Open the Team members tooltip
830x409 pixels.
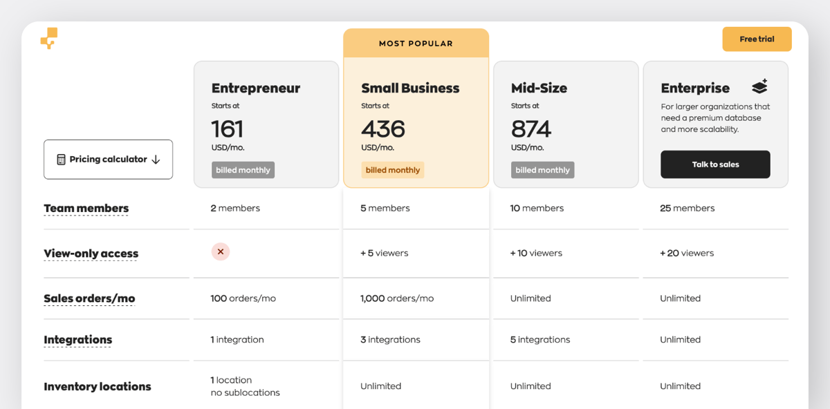(86, 208)
